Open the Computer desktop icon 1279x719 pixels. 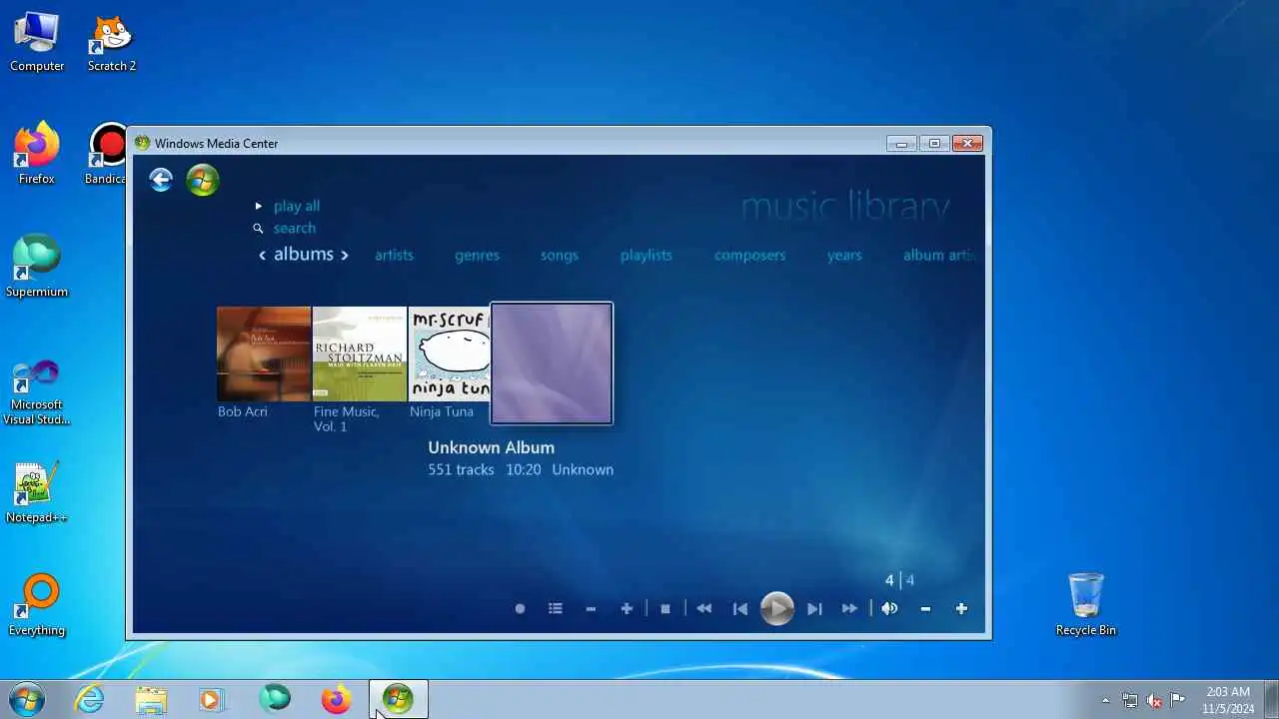[37, 42]
